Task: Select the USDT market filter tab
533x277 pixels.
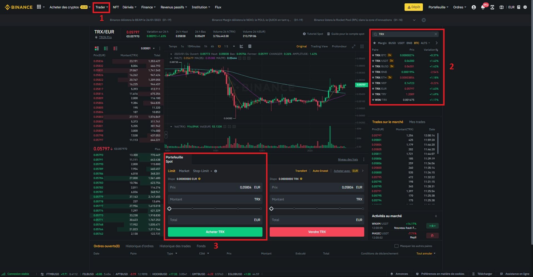Action: (x=401, y=43)
